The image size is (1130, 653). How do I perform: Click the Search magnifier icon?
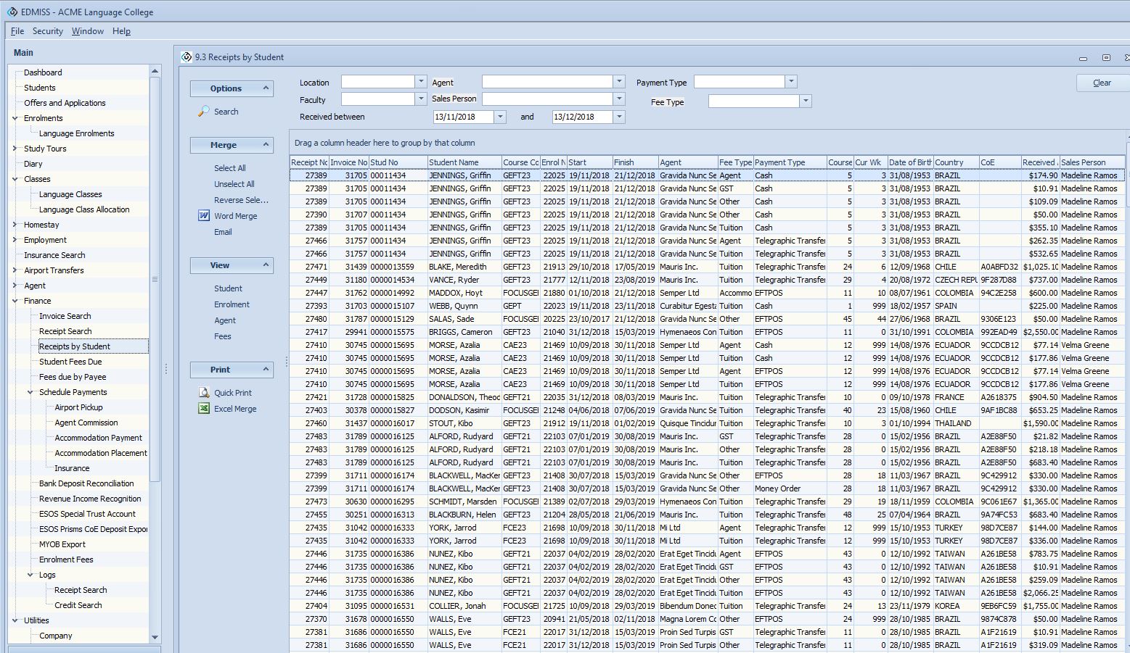click(x=204, y=111)
